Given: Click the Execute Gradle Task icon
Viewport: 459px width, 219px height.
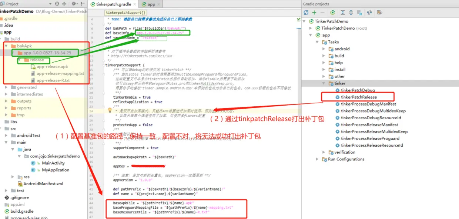Looking at the screenshot, I should 333,12.
